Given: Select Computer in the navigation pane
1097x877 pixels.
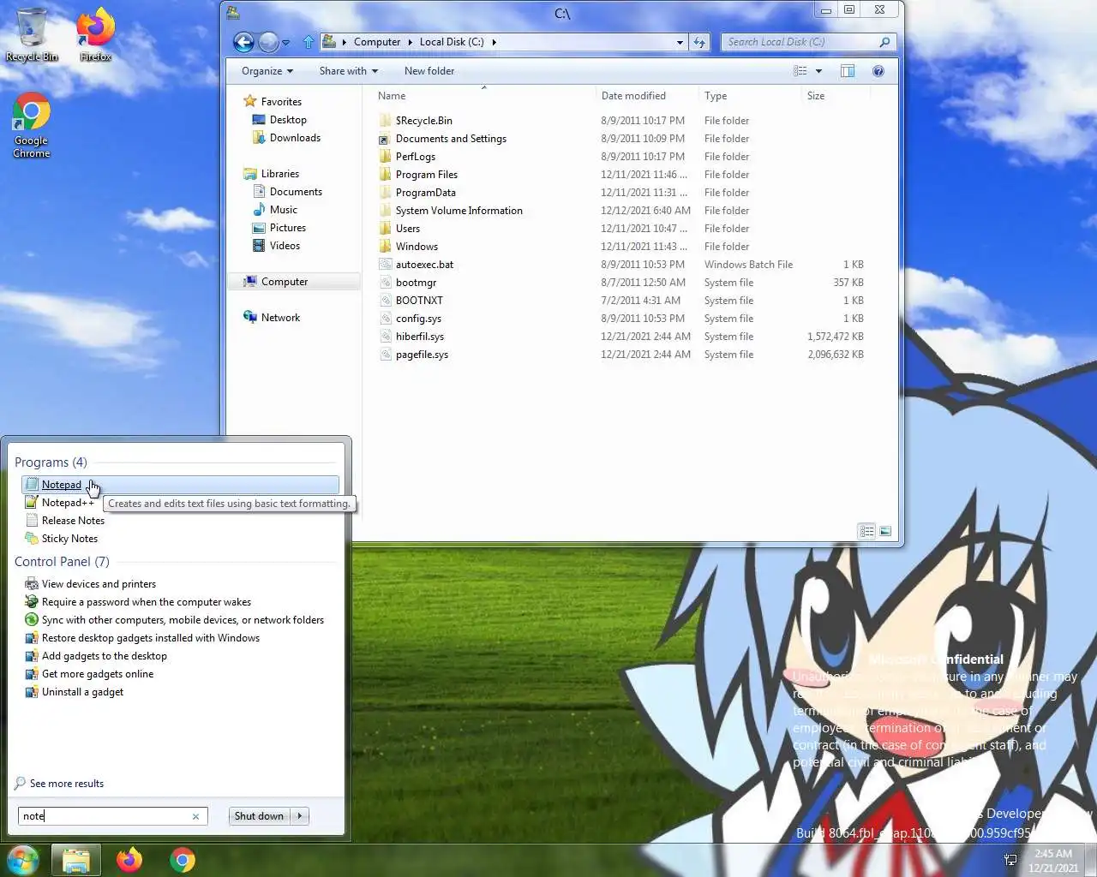Looking at the screenshot, I should point(296,282).
